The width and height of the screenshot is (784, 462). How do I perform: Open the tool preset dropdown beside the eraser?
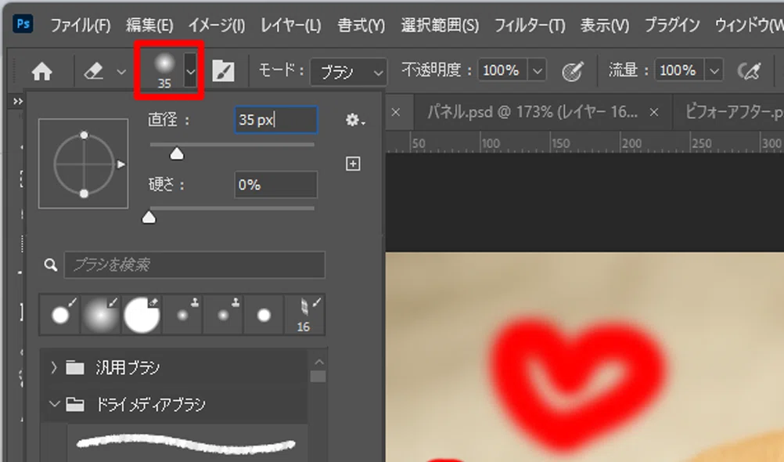coord(121,72)
